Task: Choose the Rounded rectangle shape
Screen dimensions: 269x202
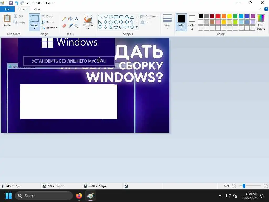Action: point(121,17)
